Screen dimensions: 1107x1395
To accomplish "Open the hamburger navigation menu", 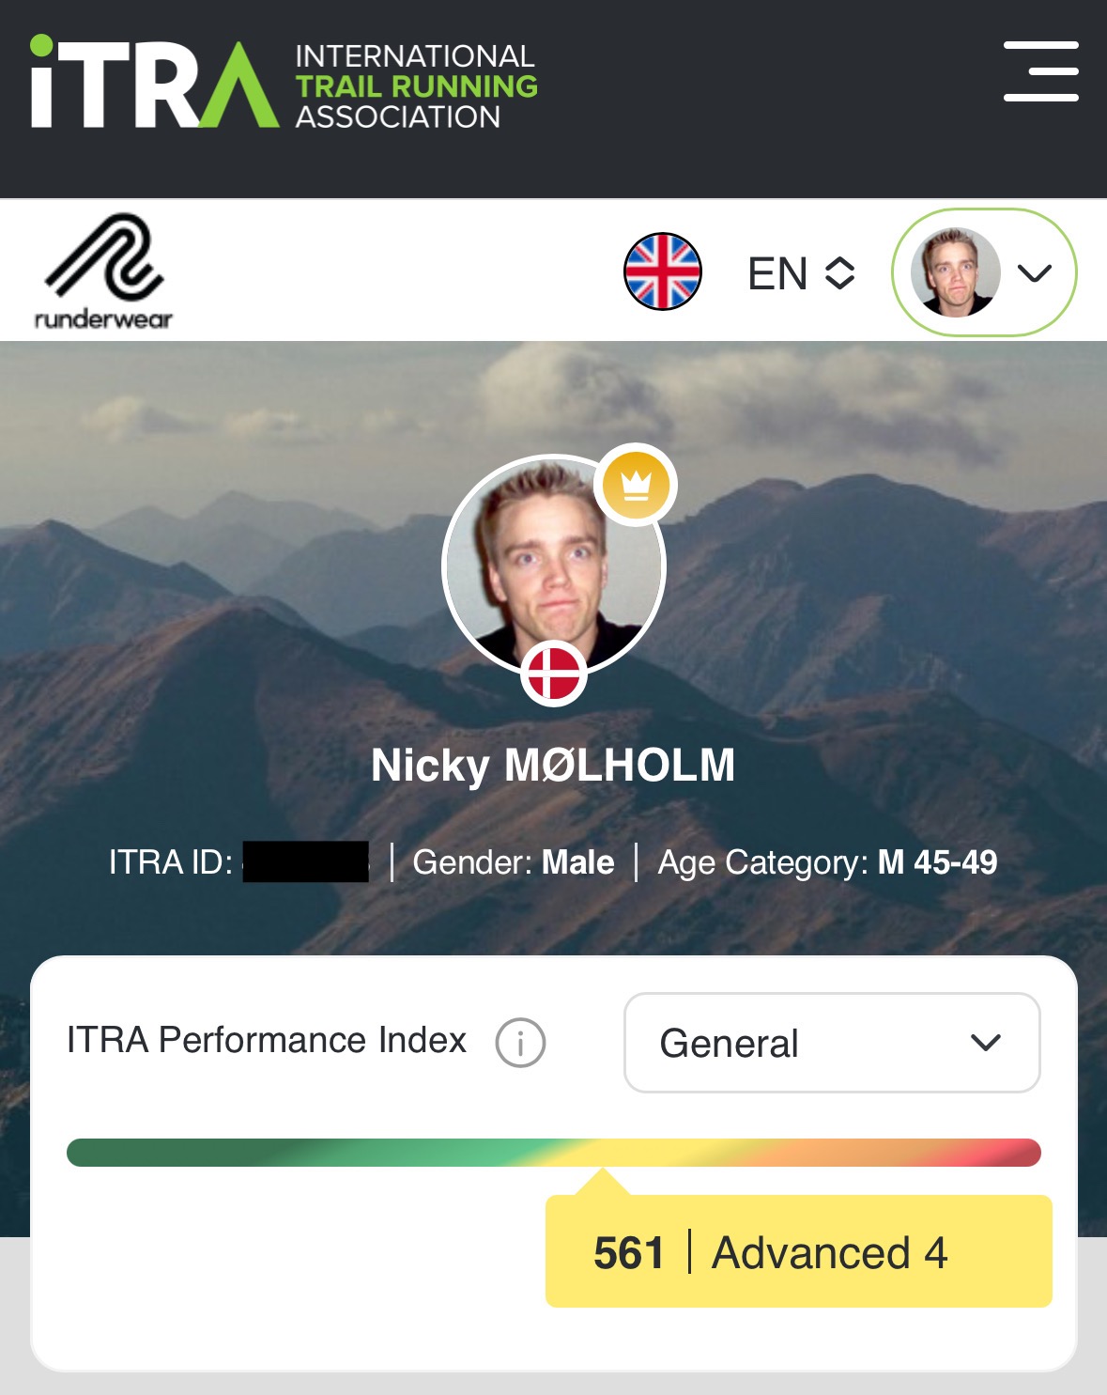I will [x=1040, y=70].
